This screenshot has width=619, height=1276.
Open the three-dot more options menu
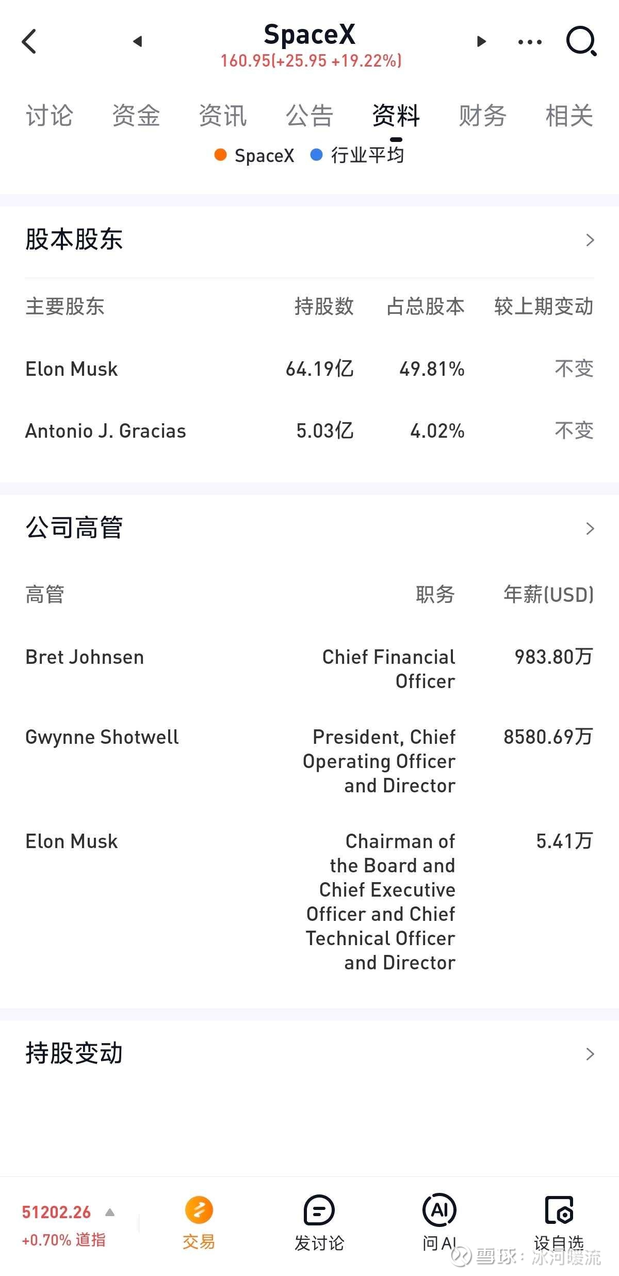(x=530, y=42)
